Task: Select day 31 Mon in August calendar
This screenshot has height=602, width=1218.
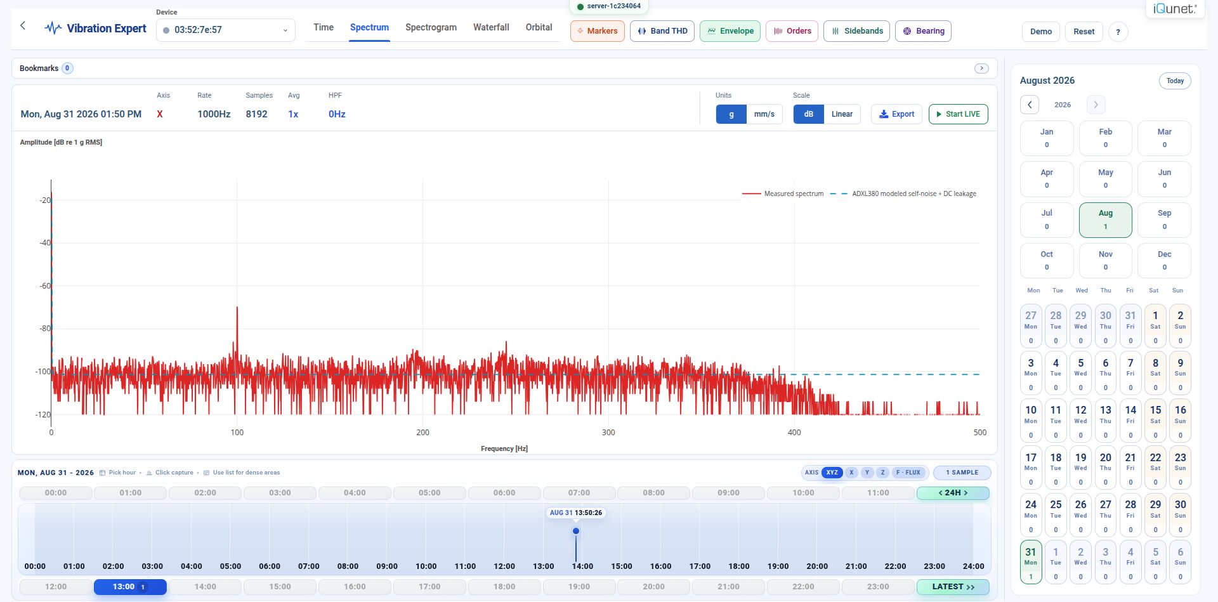Action: [1030, 562]
